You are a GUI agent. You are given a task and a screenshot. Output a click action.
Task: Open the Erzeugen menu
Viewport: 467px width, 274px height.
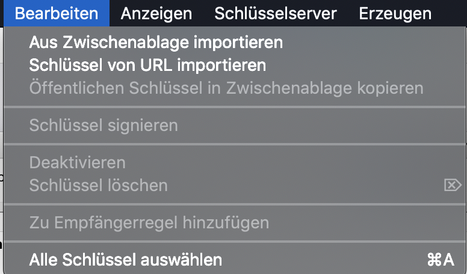395,13
